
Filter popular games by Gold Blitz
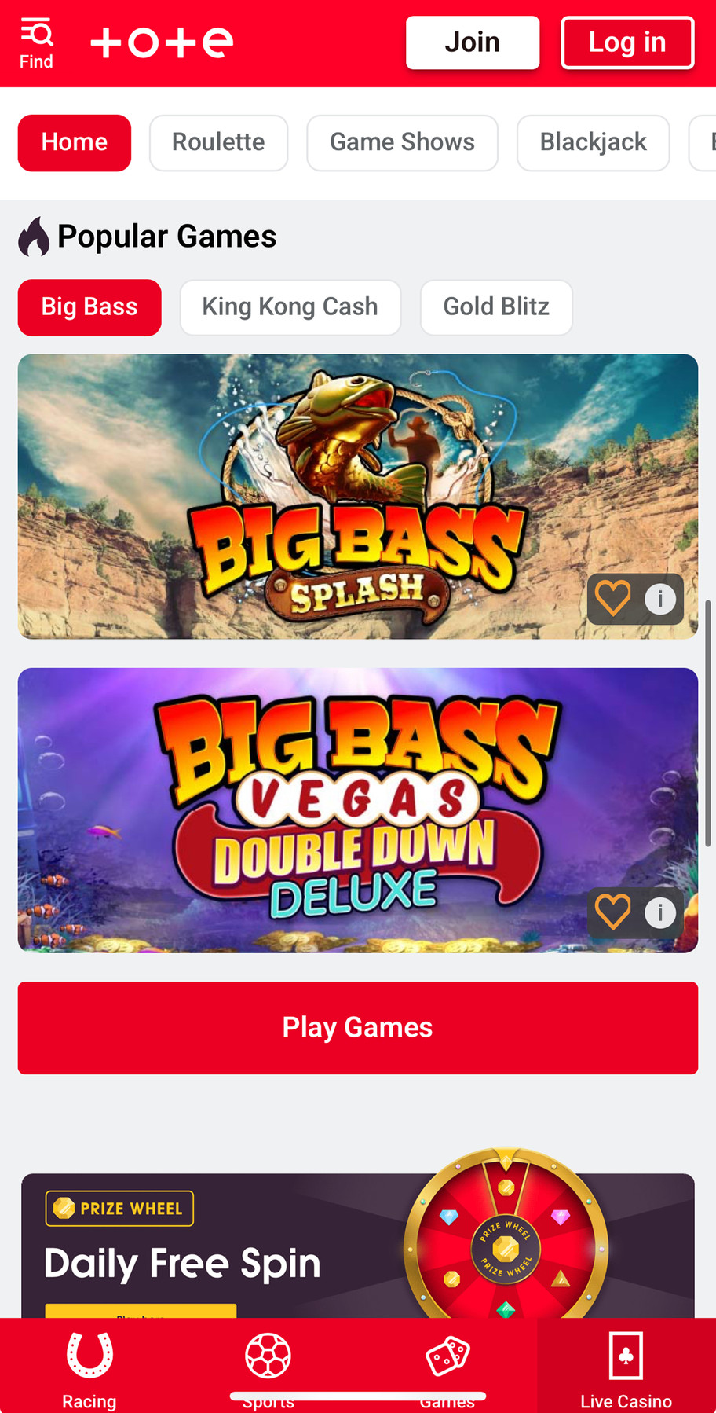[496, 307]
